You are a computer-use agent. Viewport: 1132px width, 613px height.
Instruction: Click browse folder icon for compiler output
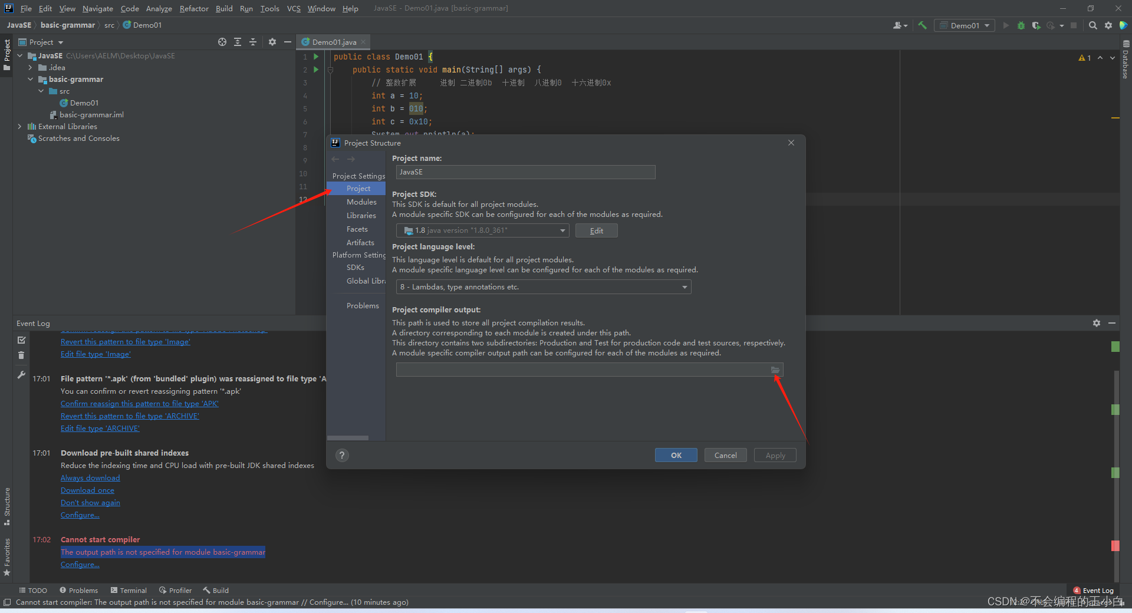coord(775,370)
